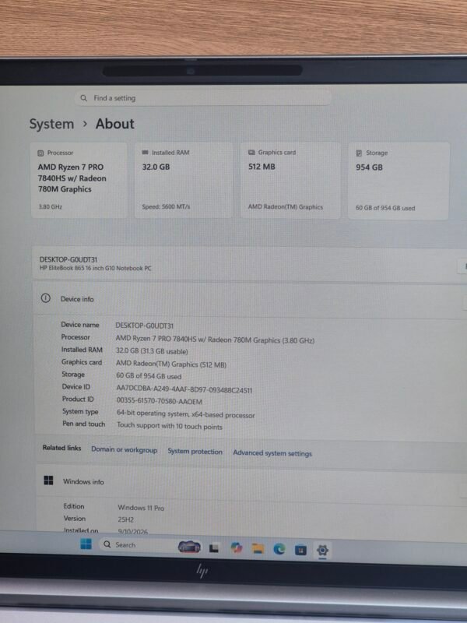Open Microsoft Store from taskbar
This screenshot has height=623, width=467.
click(300, 550)
